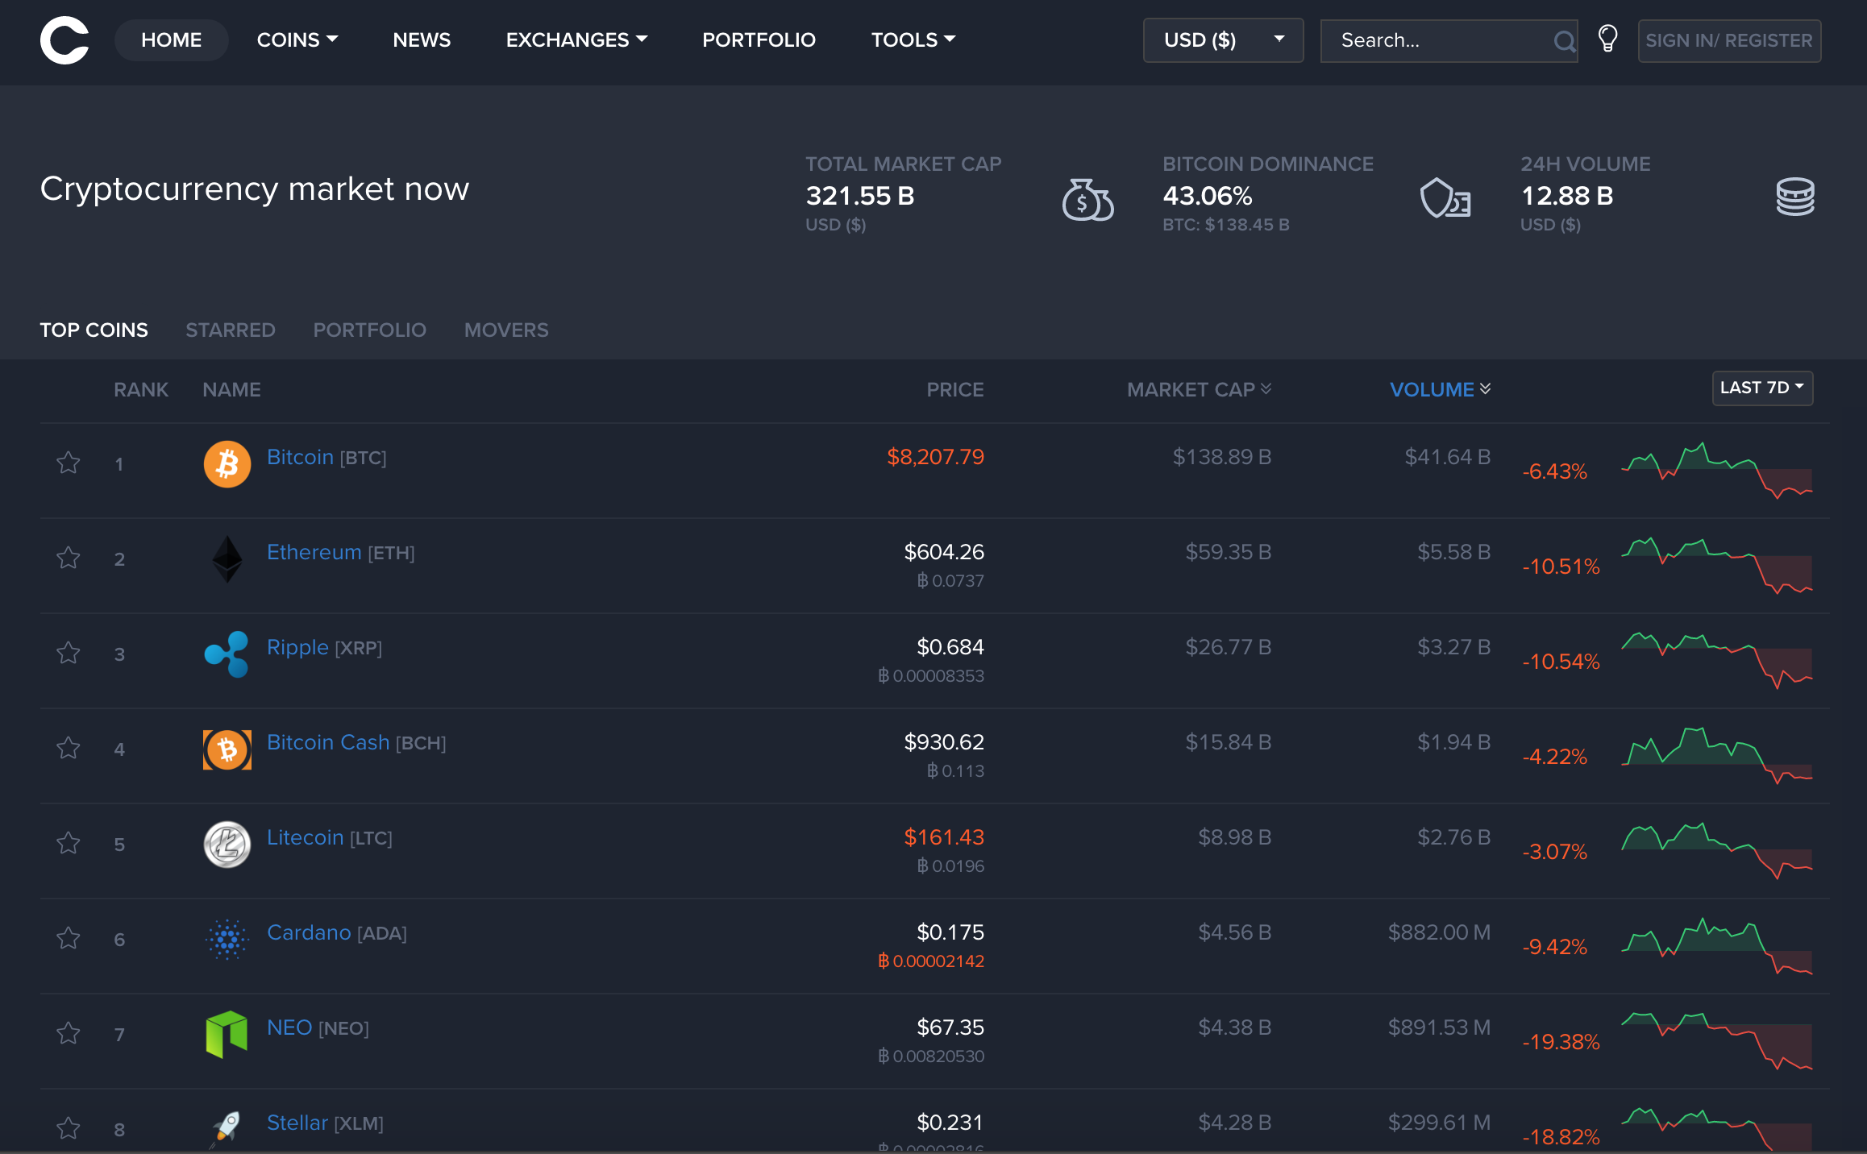Viewport: 1867px width, 1154px height.
Task: Open the USD currency dropdown
Action: pos(1222,39)
